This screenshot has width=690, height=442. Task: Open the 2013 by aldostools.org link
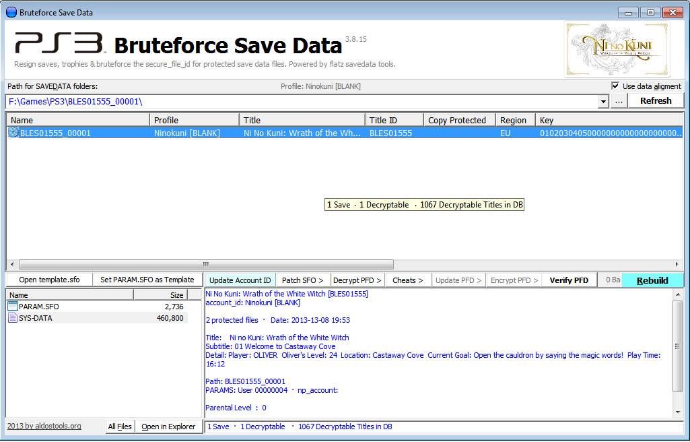(44, 426)
